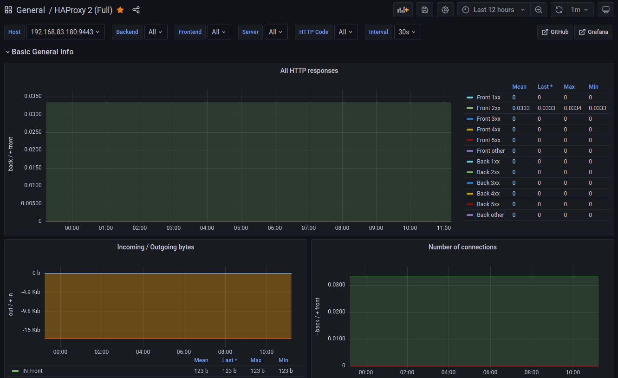
Task: Open the share dashboard icon
Action: tap(136, 9)
